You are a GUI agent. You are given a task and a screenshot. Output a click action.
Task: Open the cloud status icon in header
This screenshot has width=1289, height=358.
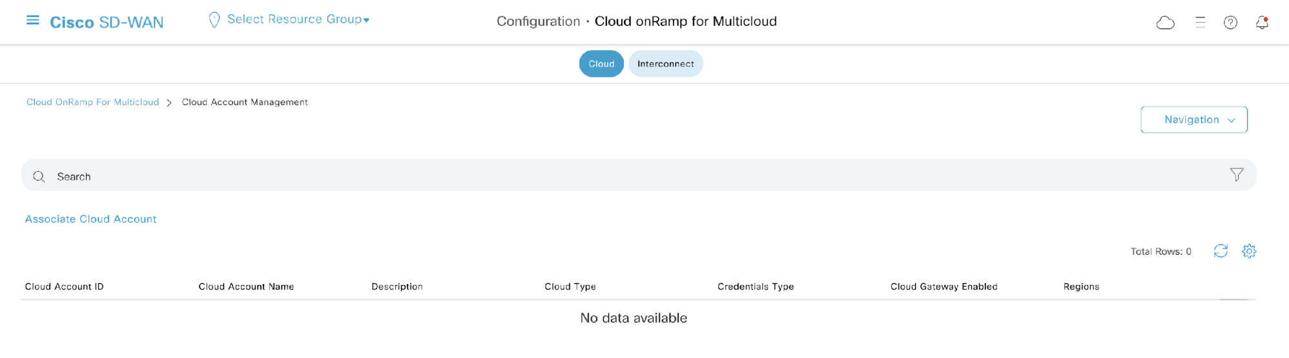point(1165,23)
